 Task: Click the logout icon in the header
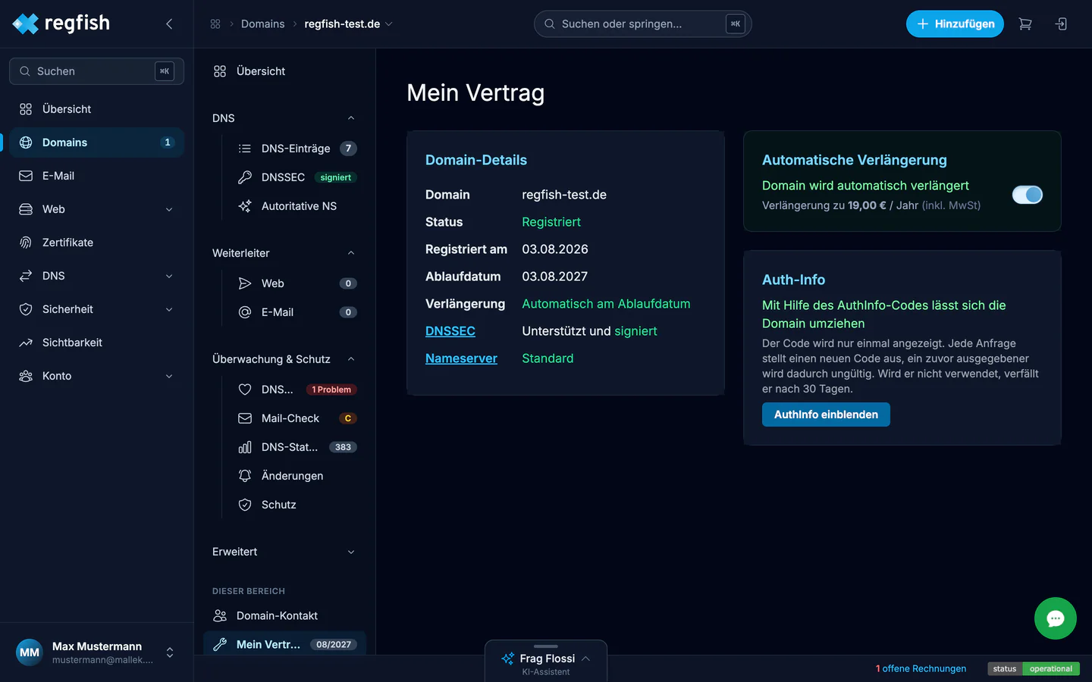pyautogui.click(x=1061, y=24)
